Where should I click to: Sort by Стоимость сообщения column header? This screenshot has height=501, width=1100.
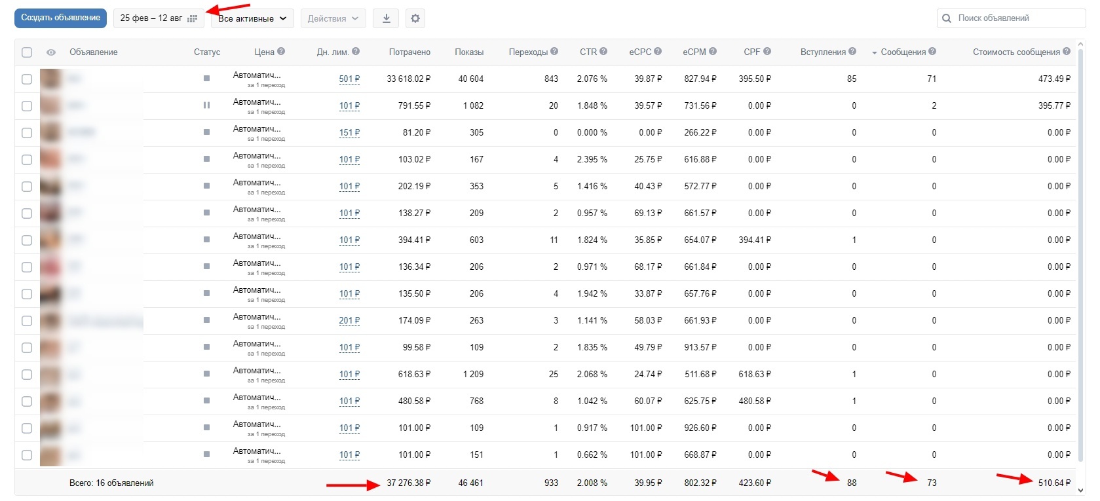(x=1016, y=52)
